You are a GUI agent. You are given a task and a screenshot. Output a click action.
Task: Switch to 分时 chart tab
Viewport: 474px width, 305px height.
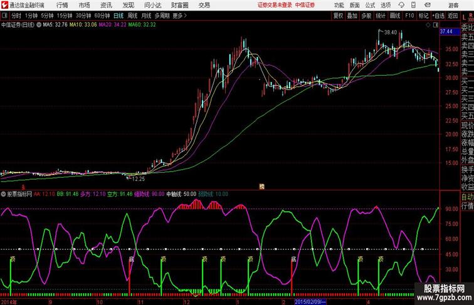pyautogui.click(x=16, y=16)
